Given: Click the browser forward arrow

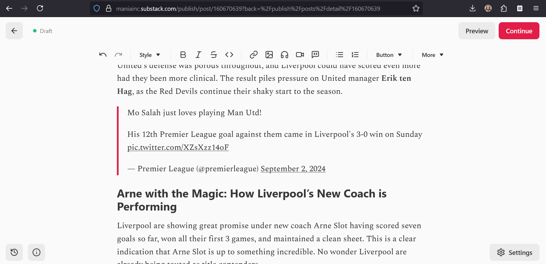Looking at the screenshot, I should [25, 8].
